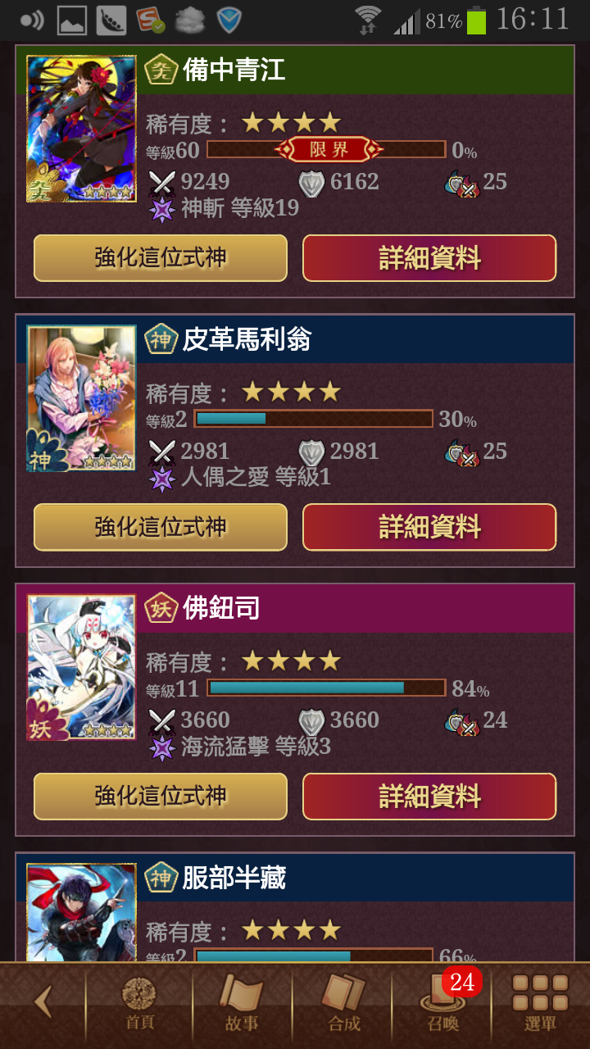Click 強化這位式神 for 備中青江
590x1049 pixels.
161,258
